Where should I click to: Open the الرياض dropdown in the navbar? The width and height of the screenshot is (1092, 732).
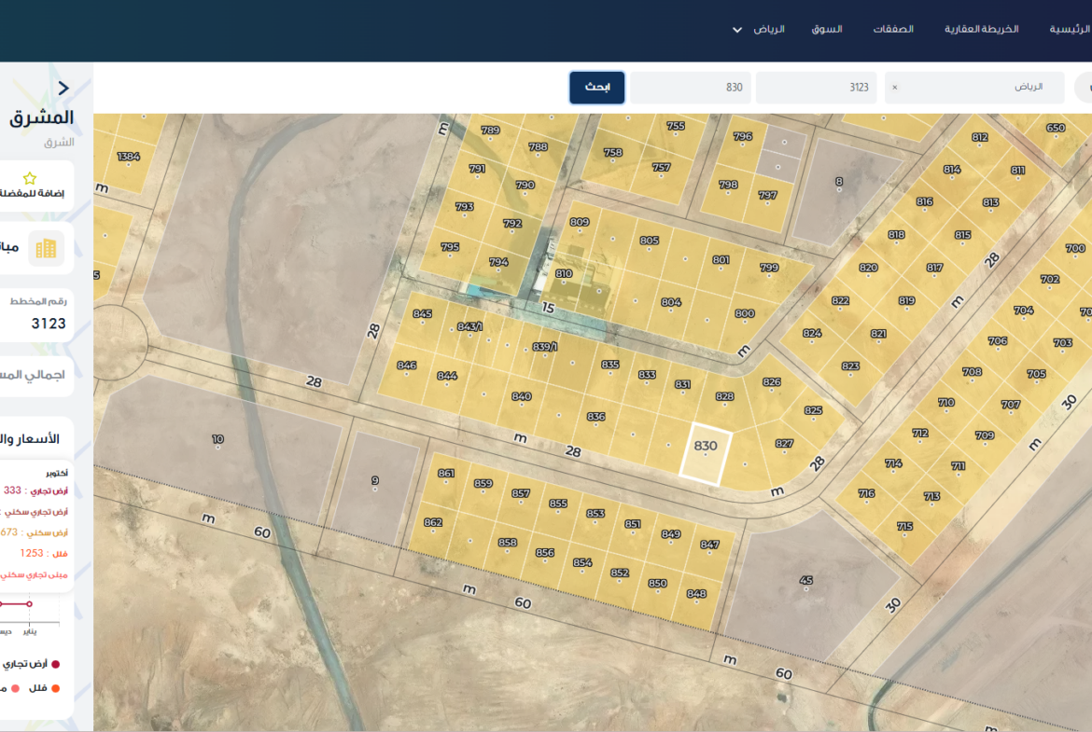point(769,29)
